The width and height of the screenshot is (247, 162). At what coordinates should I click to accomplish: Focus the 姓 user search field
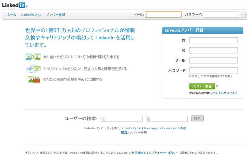coord(121,119)
